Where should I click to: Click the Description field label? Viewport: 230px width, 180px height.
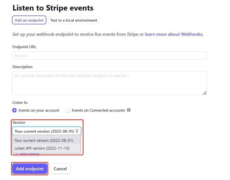tap(22, 67)
